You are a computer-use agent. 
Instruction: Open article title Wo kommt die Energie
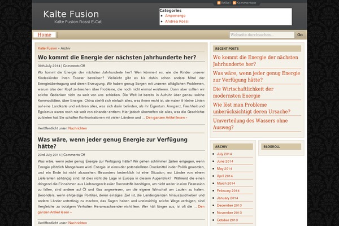[117, 57]
